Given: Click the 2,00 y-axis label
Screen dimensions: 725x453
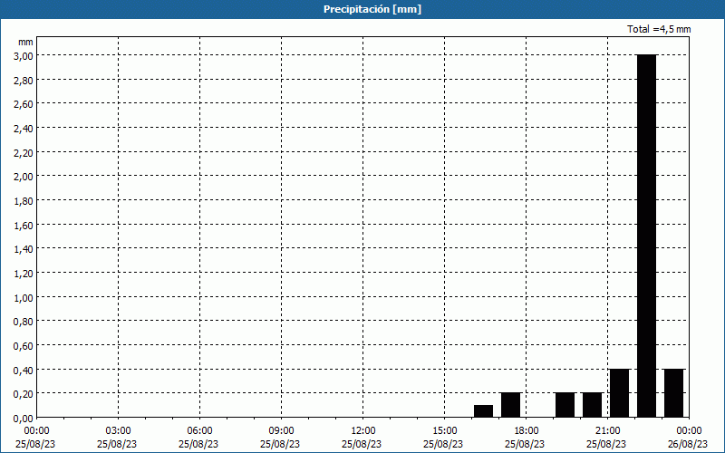Looking at the screenshot, I should point(24,177).
